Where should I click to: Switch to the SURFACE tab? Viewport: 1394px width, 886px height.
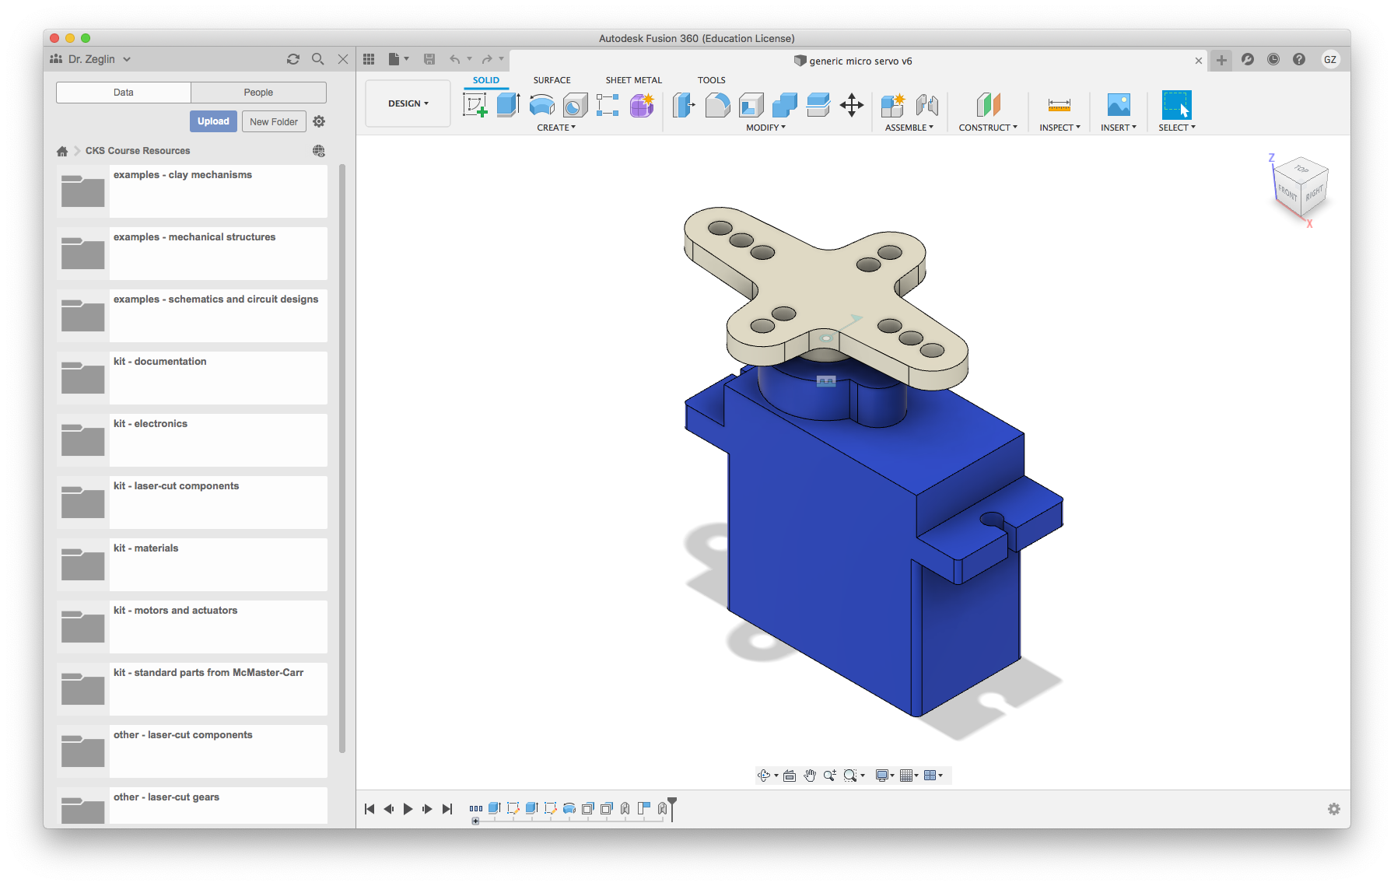click(552, 80)
